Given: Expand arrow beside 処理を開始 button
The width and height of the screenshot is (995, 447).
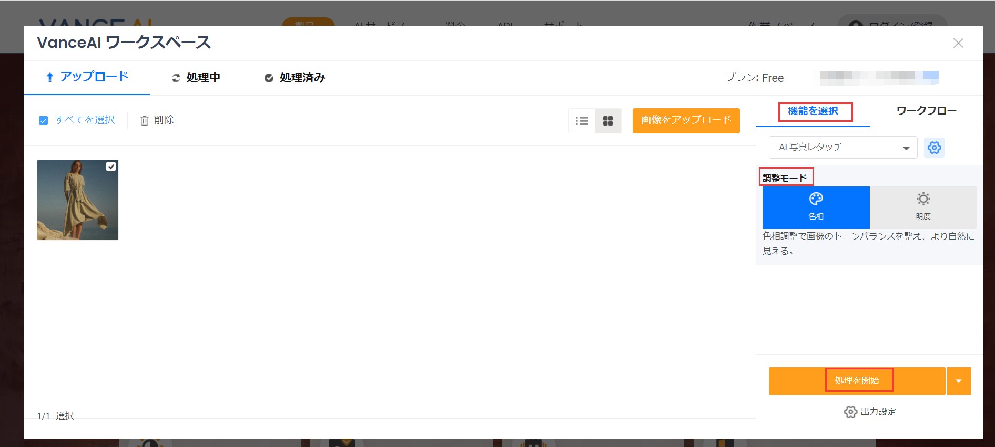Looking at the screenshot, I should tap(958, 381).
